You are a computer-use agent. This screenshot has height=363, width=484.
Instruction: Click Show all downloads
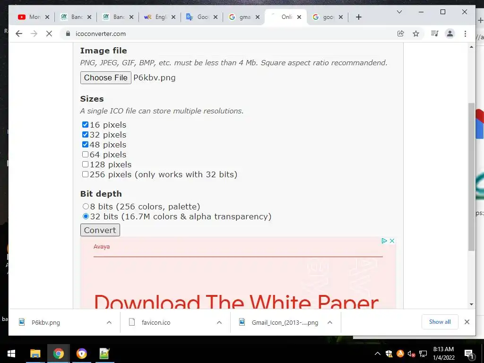coord(440,322)
